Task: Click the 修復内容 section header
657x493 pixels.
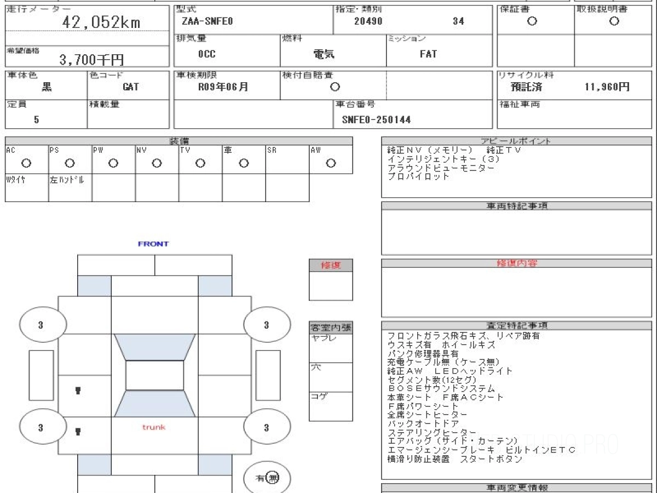Action: pyautogui.click(x=517, y=263)
